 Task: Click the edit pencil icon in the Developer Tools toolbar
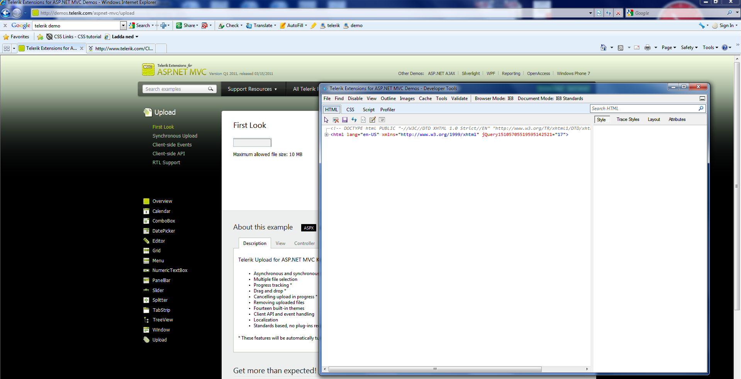[x=373, y=120]
